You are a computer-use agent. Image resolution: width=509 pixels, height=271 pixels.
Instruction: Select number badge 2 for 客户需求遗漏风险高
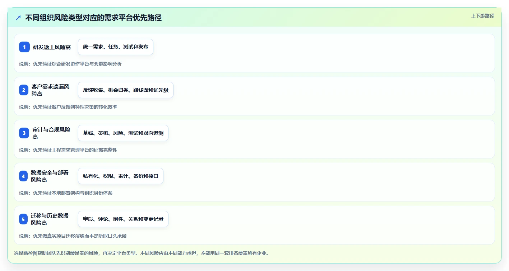[x=23, y=90]
